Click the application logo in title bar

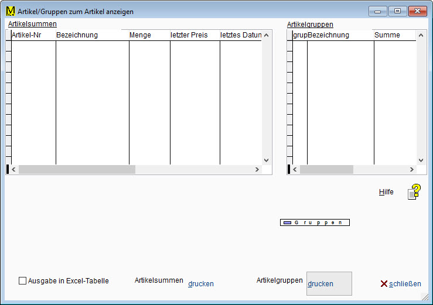click(10, 11)
